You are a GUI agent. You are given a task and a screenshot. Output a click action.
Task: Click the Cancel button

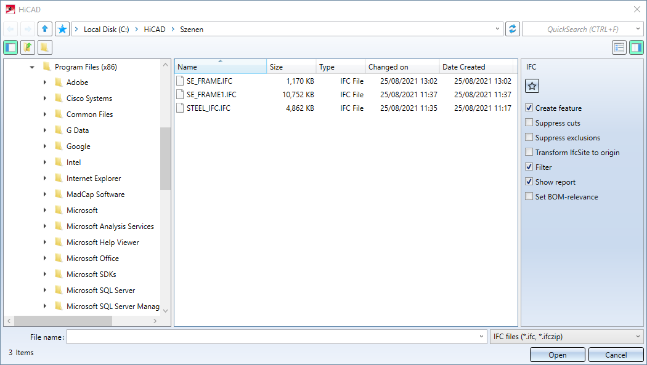coord(616,355)
